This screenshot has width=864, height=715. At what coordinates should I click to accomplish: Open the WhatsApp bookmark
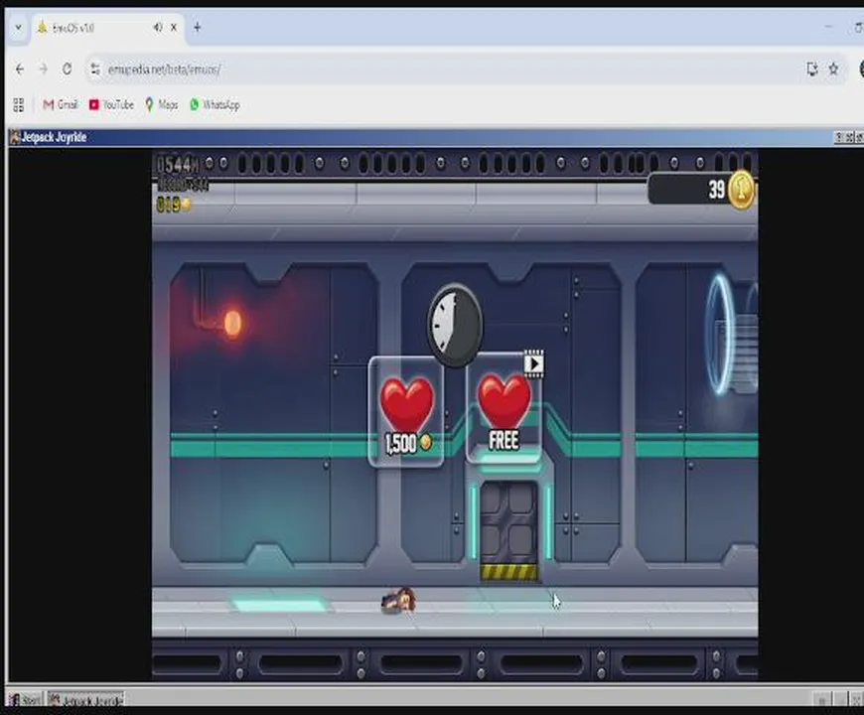pos(215,104)
